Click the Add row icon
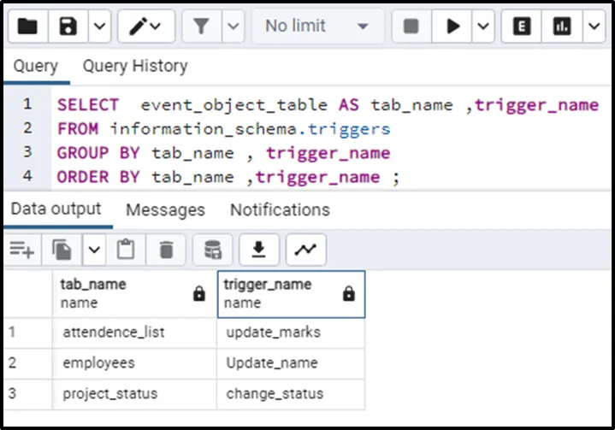615x430 pixels. point(21,250)
